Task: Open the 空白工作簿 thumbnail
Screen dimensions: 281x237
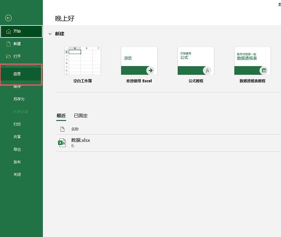Action: 83,61
